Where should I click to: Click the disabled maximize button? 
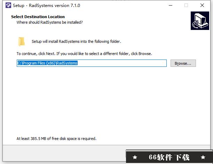coord(186,6)
